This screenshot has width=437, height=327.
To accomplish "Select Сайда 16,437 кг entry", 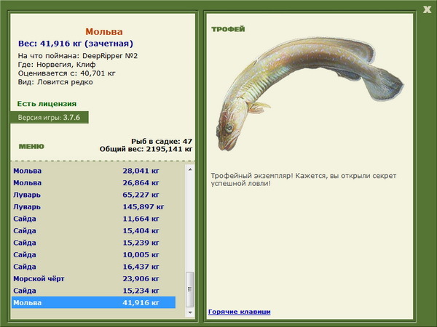I will (94, 267).
